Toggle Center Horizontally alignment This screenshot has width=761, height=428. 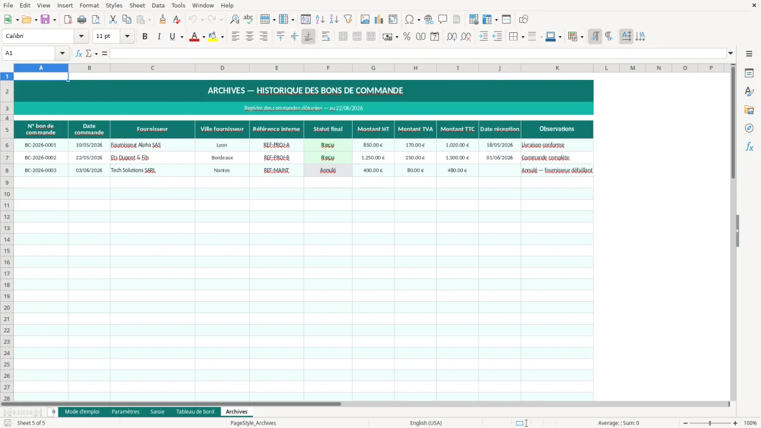[249, 37]
